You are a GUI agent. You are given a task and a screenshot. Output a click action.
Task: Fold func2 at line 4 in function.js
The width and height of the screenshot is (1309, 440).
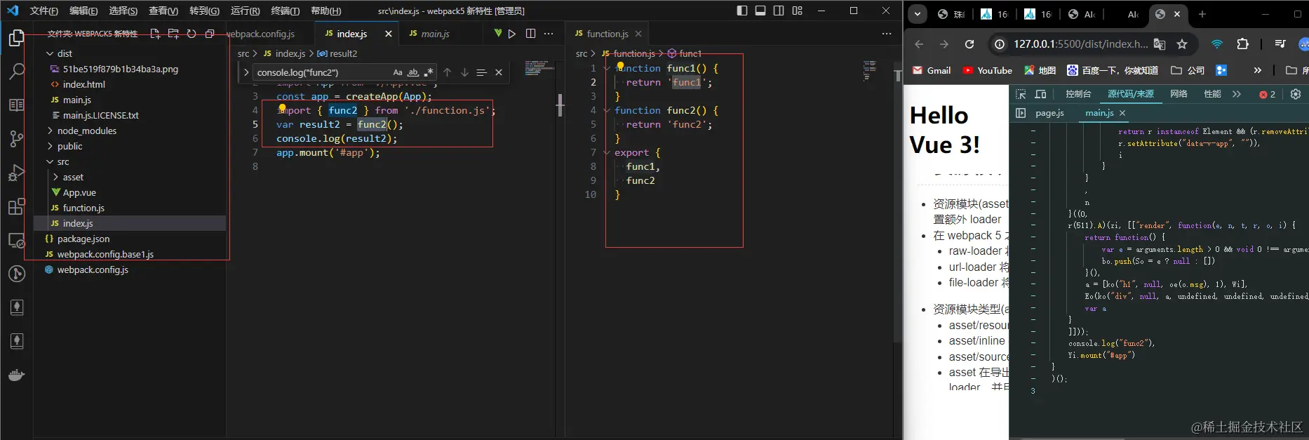coord(607,110)
